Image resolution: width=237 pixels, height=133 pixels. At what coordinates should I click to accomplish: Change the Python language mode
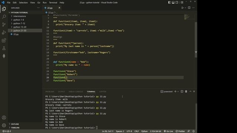(x=144, y=131)
